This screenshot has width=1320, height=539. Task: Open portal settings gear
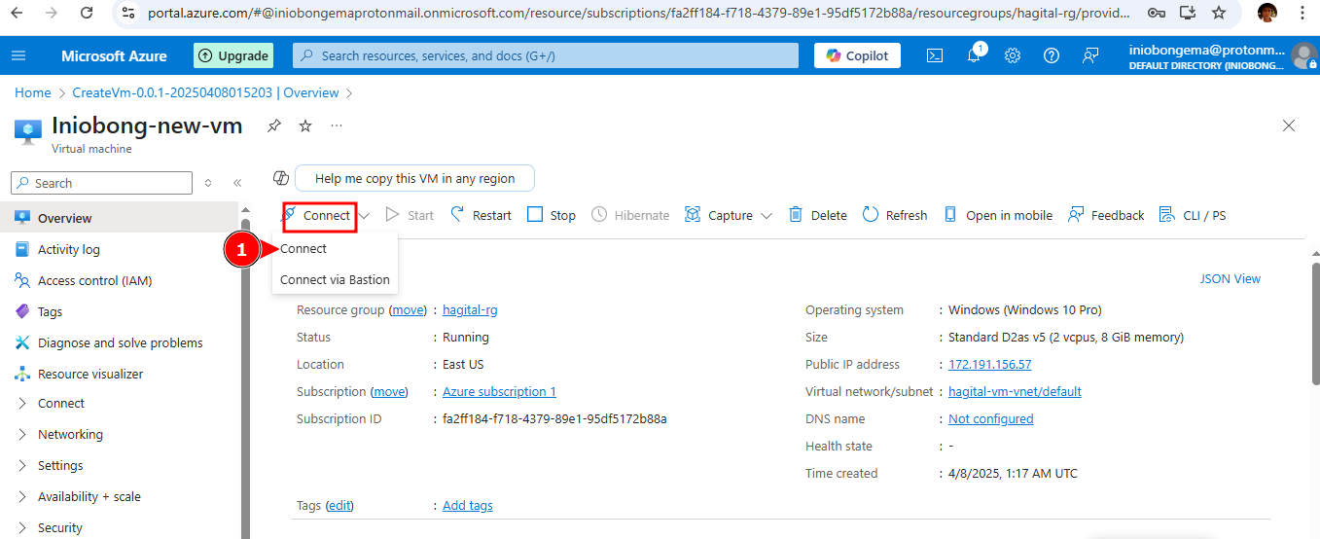(1013, 55)
